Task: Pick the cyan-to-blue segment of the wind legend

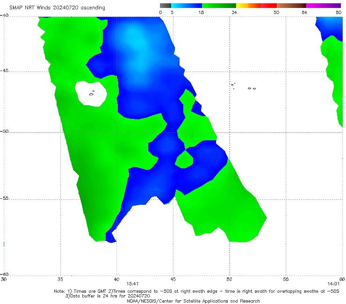Action: point(187,6)
